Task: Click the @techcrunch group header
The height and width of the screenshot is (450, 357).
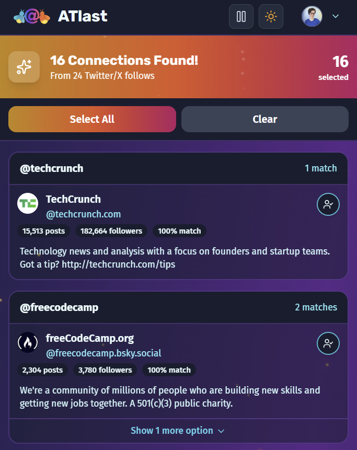Action: point(52,168)
